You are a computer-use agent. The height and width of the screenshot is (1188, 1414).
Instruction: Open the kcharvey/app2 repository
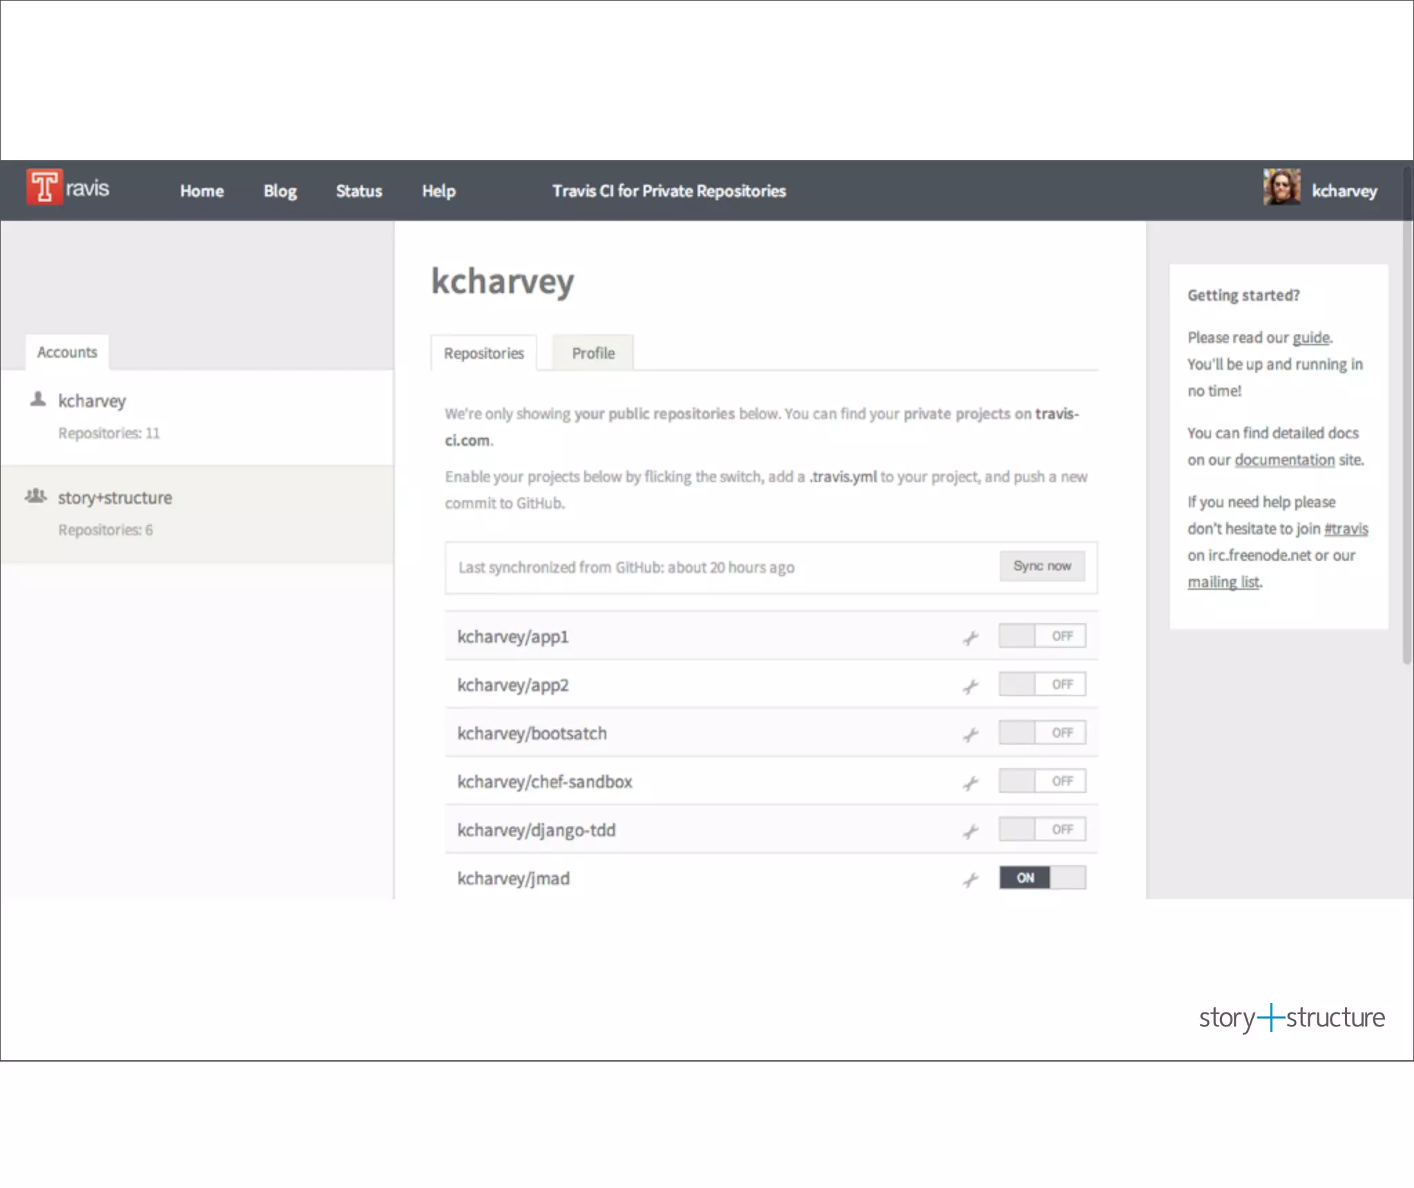[513, 684]
